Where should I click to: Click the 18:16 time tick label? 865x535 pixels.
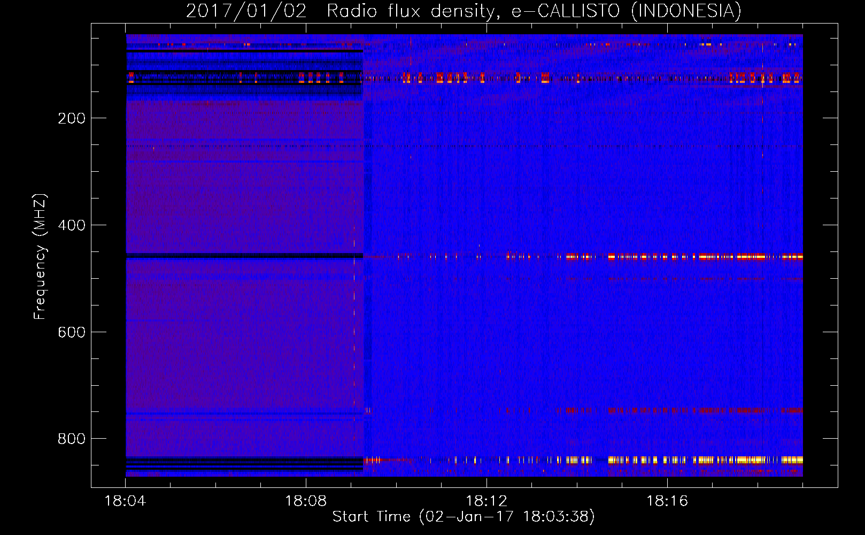click(667, 501)
